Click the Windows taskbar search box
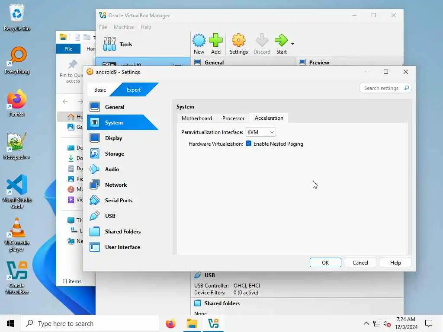443x332 pixels. [90, 323]
